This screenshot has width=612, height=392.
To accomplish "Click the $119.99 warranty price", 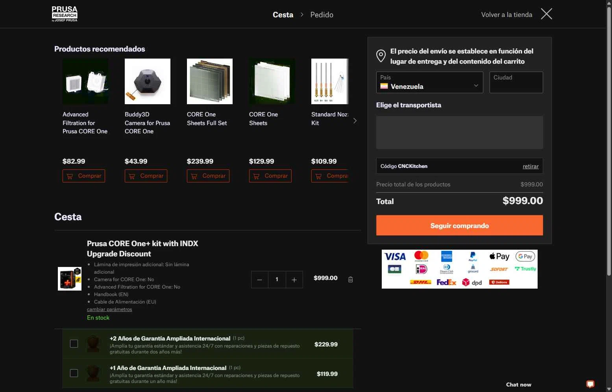I will coord(327,374).
